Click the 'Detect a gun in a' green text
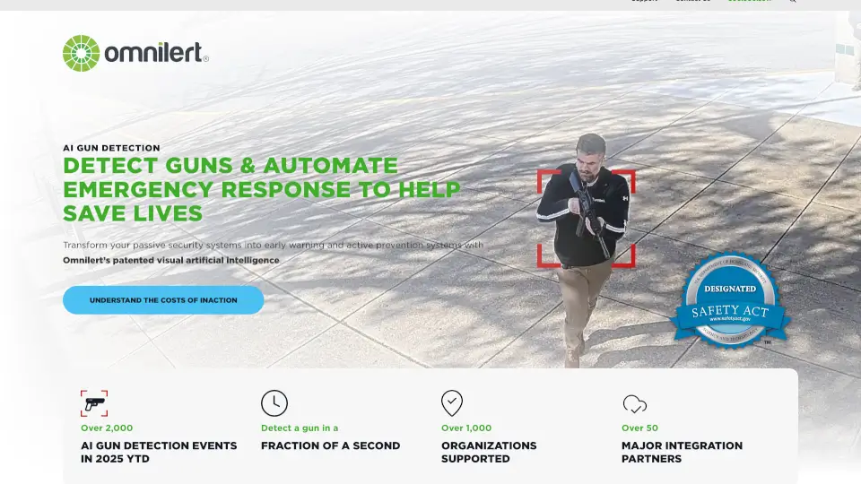The image size is (861, 484). click(x=300, y=428)
